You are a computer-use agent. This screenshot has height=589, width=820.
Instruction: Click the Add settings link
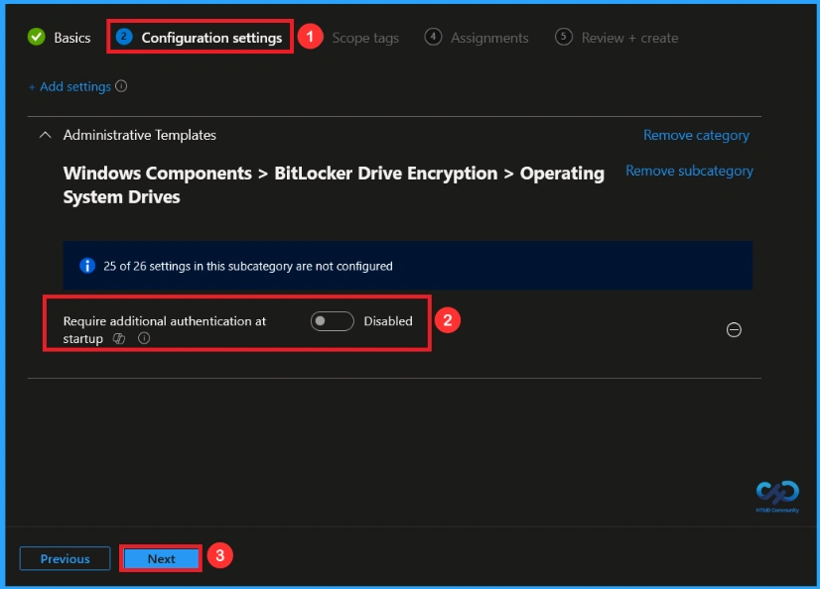pyautogui.click(x=74, y=87)
